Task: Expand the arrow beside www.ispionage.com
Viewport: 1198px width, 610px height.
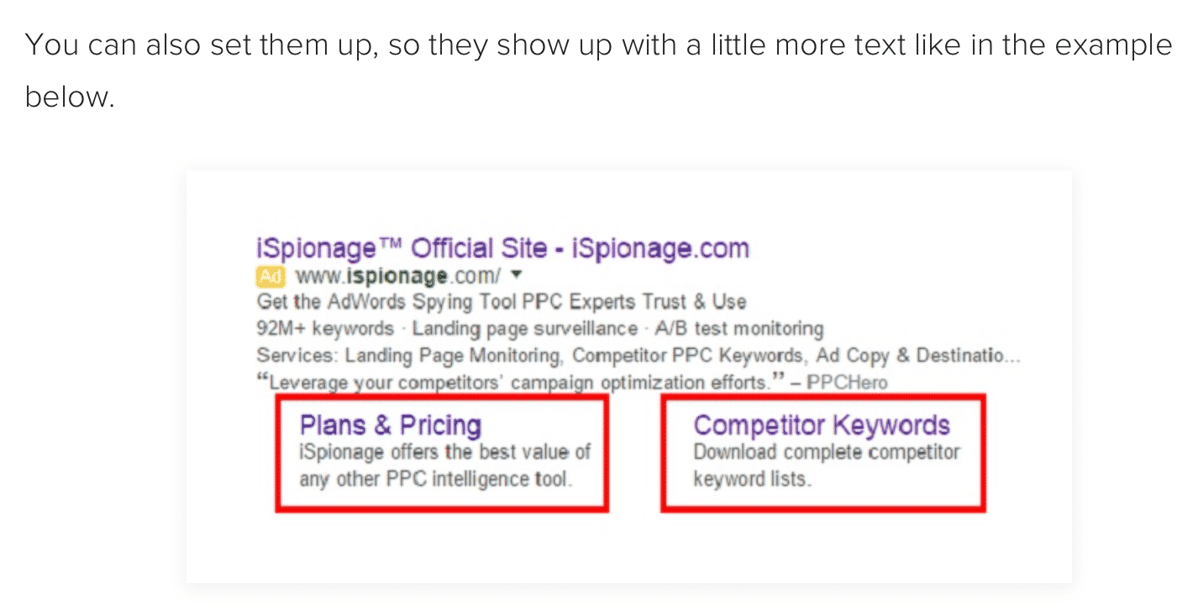Action: click(517, 275)
